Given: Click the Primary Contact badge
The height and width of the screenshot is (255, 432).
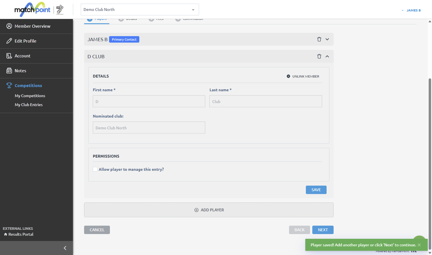Looking at the screenshot, I should (124, 39).
